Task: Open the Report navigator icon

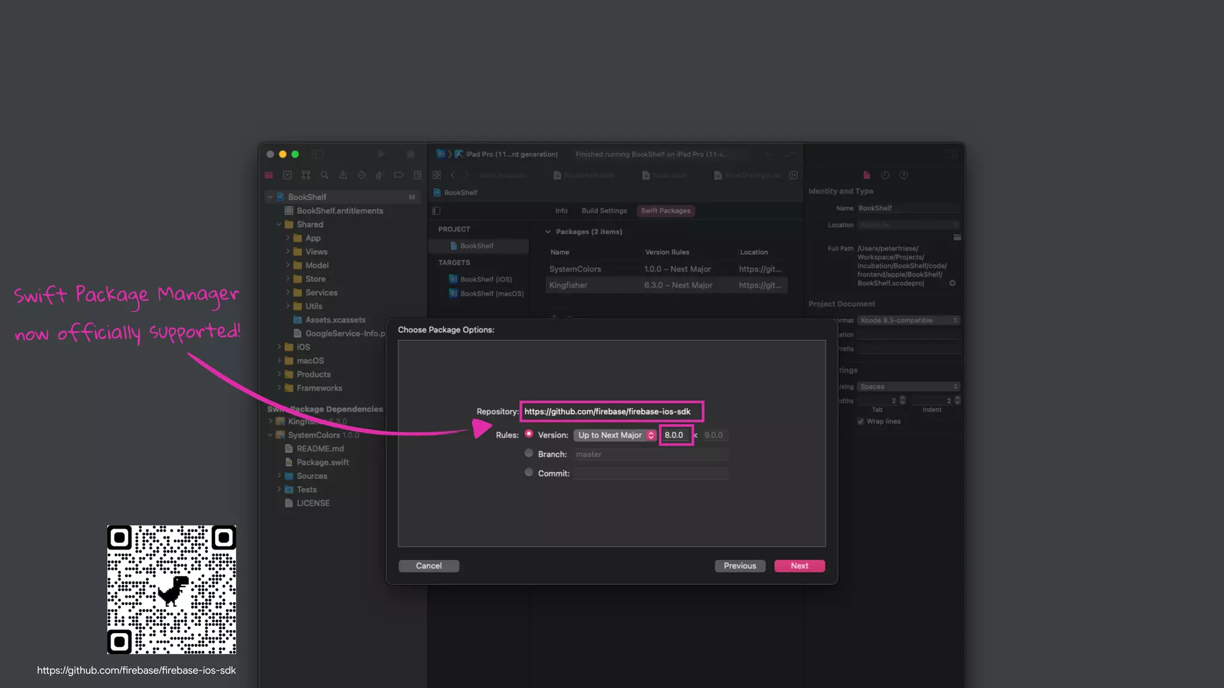Action: pos(417,175)
